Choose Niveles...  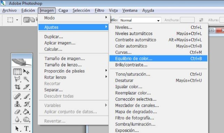coord(158,27)
